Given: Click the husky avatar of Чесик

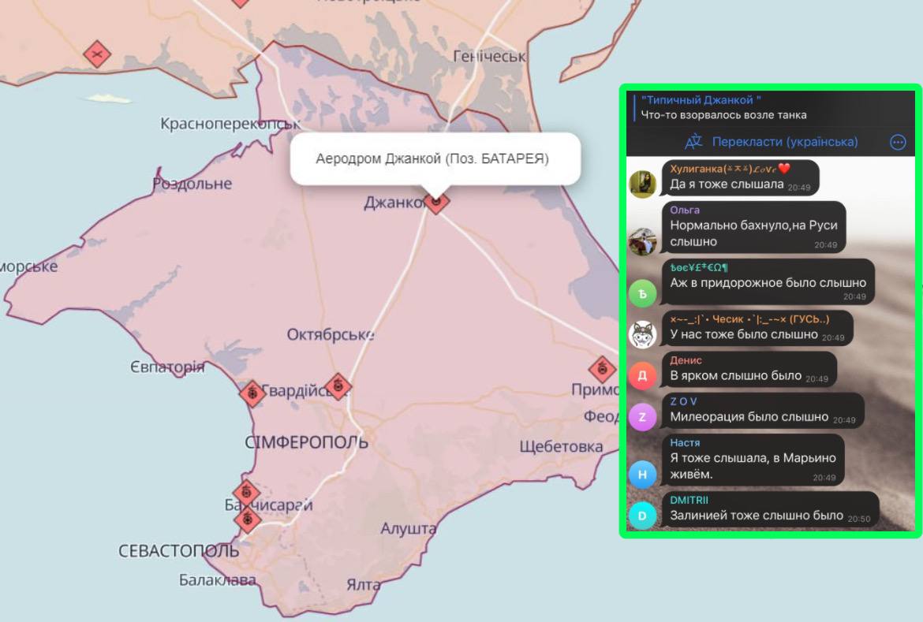Looking at the screenshot, I should 642,334.
